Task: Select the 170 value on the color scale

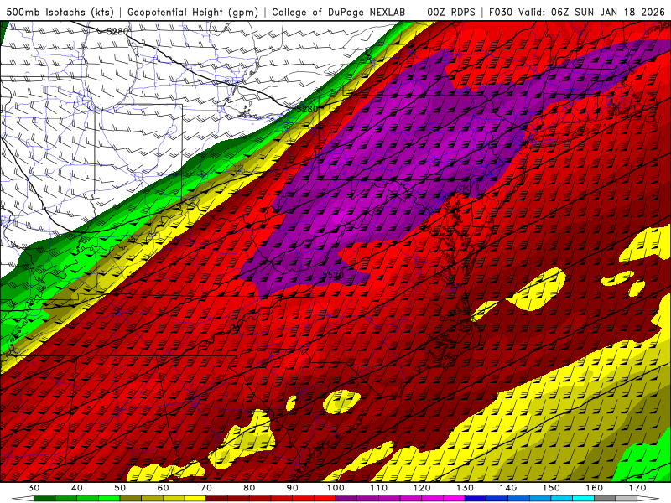Action: click(x=637, y=488)
